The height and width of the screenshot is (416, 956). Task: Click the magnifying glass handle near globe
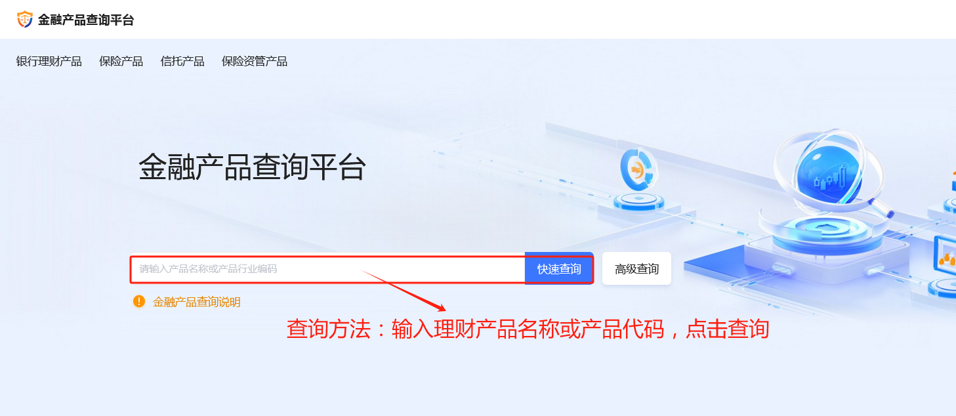point(881,209)
